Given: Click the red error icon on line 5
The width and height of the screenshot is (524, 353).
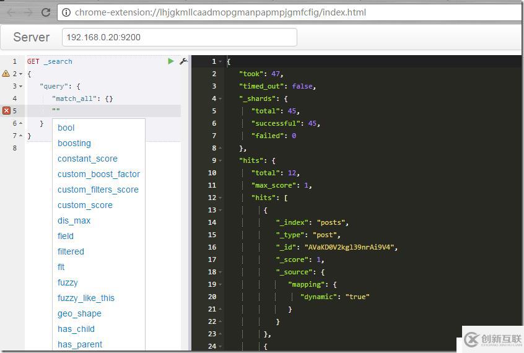Looking at the screenshot, I should [6, 111].
